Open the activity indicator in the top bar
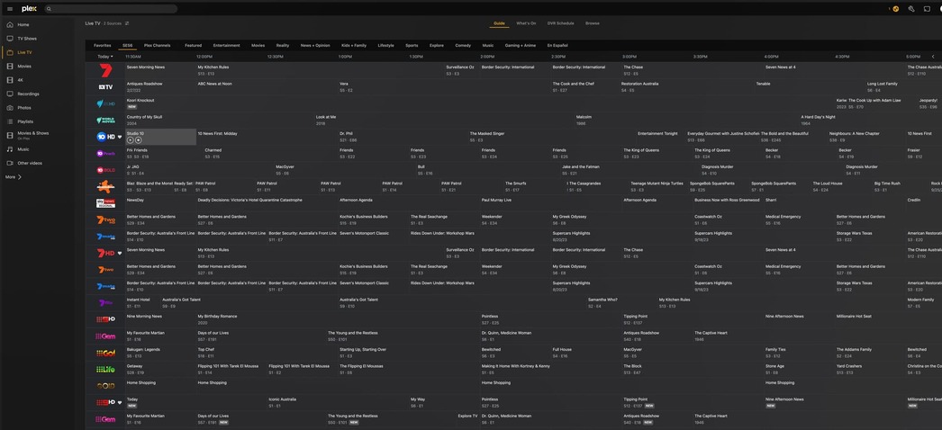This screenshot has height=430, width=942. click(895, 9)
